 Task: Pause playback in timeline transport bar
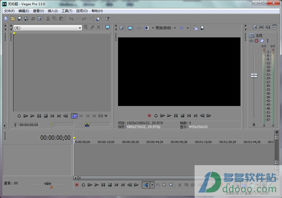tap(103, 185)
